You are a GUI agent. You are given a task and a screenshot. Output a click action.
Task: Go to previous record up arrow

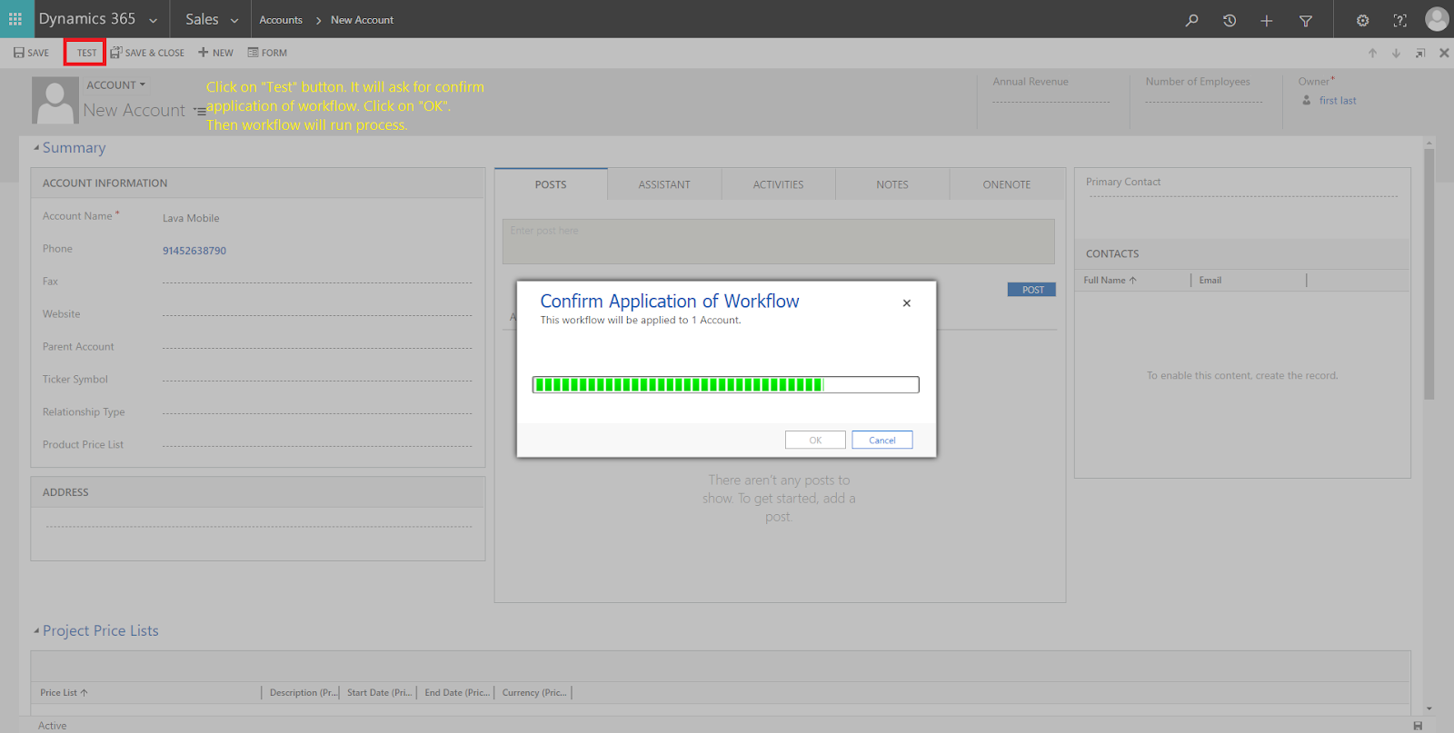click(x=1373, y=53)
